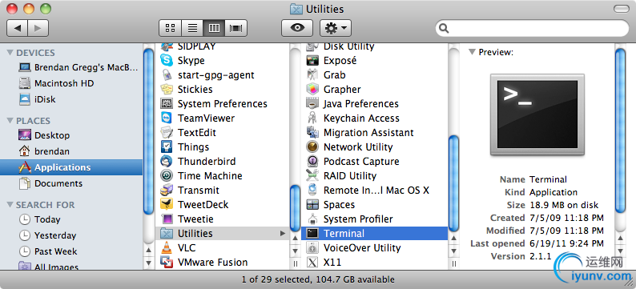This screenshot has width=636, height=289.
Task: Select the Network Utility icon
Action: (312, 147)
